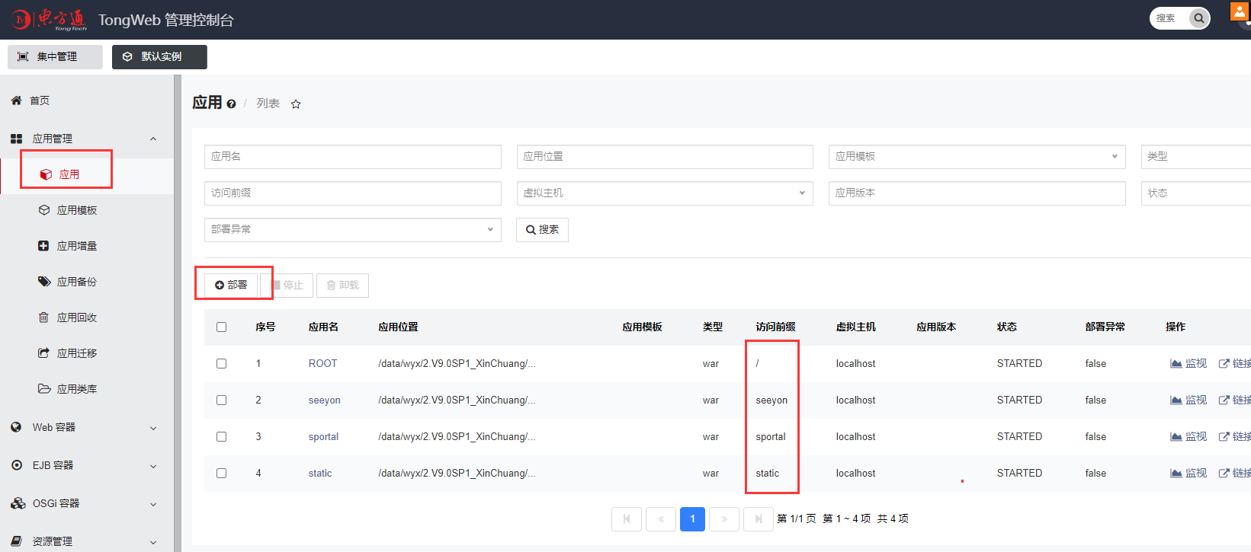Click into the 应用名 filter input field
Image resolution: width=1251 pixels, height=552 pixels.
pos(352,157)
